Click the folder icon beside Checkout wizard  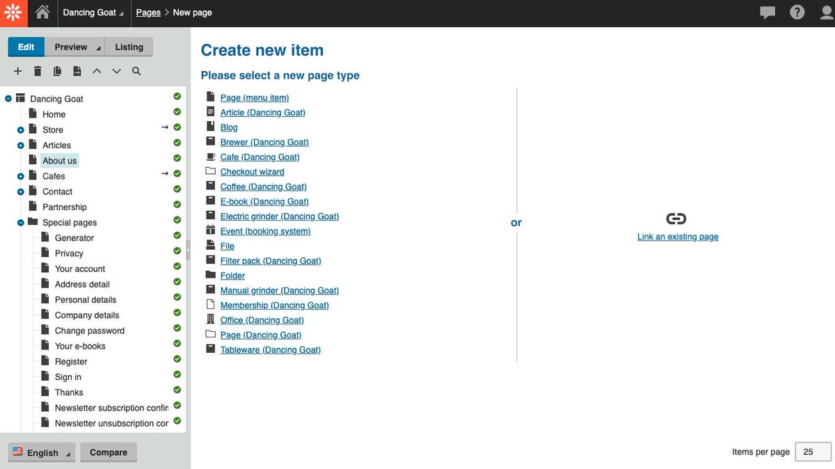(210, 171)
